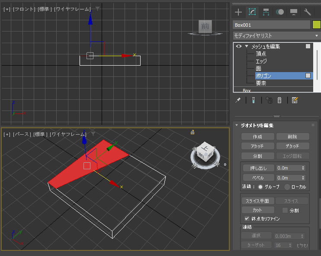
Task: Click the 押し出し extrude button
Action: click(258, 168)
